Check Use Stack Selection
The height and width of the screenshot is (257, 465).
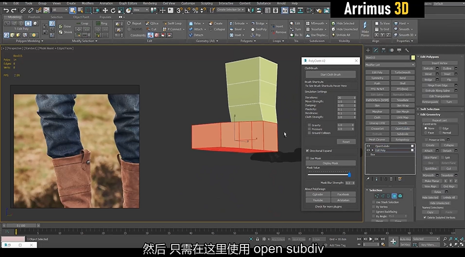coord(374,202)
